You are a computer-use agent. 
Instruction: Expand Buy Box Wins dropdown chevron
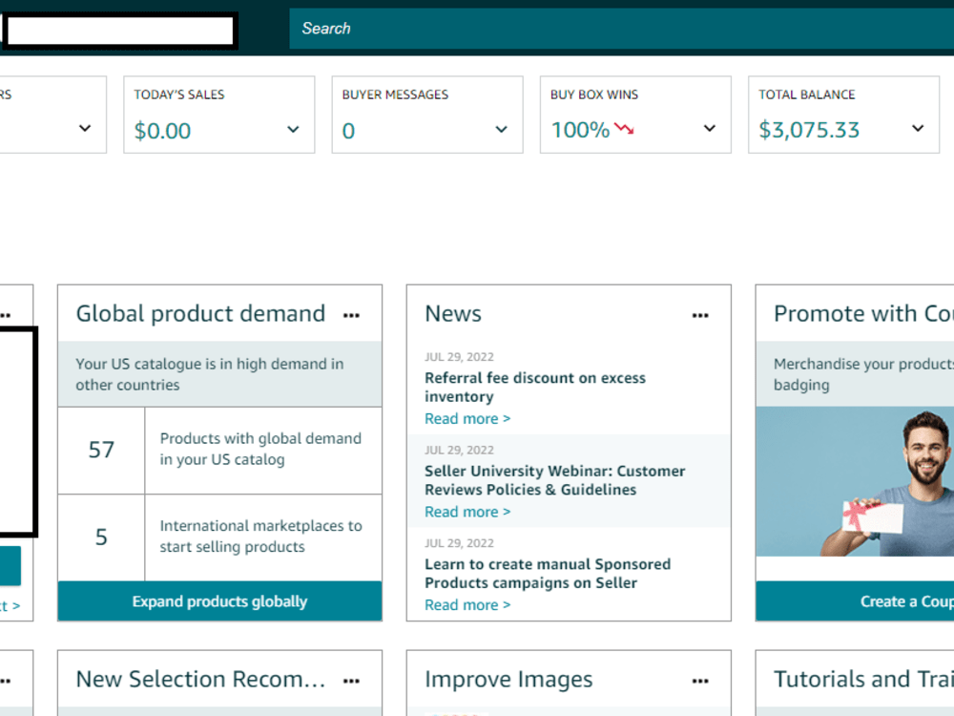(710, 129)
